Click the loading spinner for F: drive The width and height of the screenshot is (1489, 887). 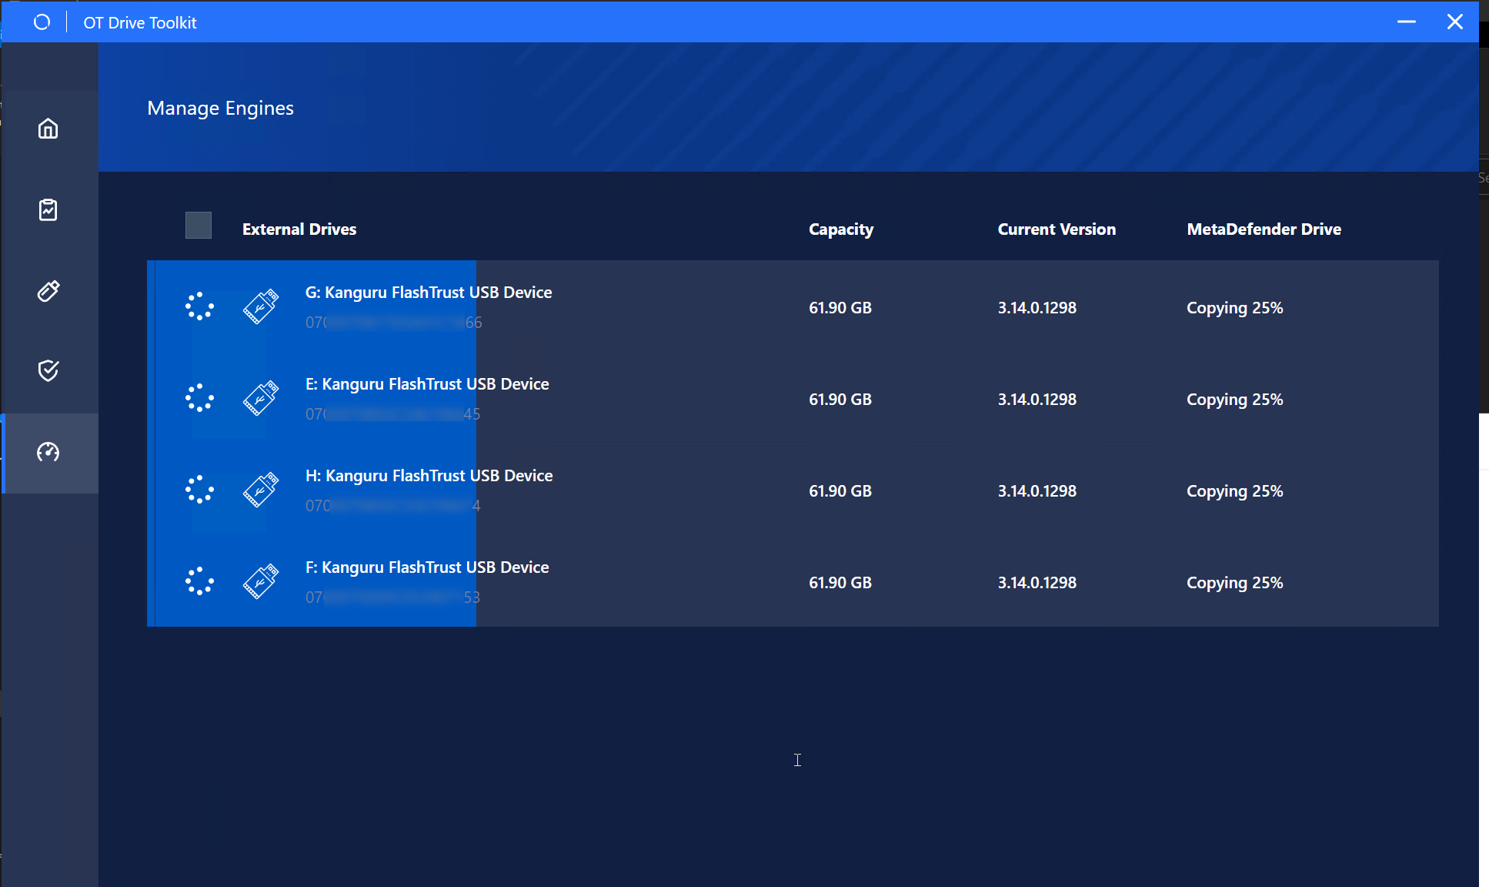200,581
